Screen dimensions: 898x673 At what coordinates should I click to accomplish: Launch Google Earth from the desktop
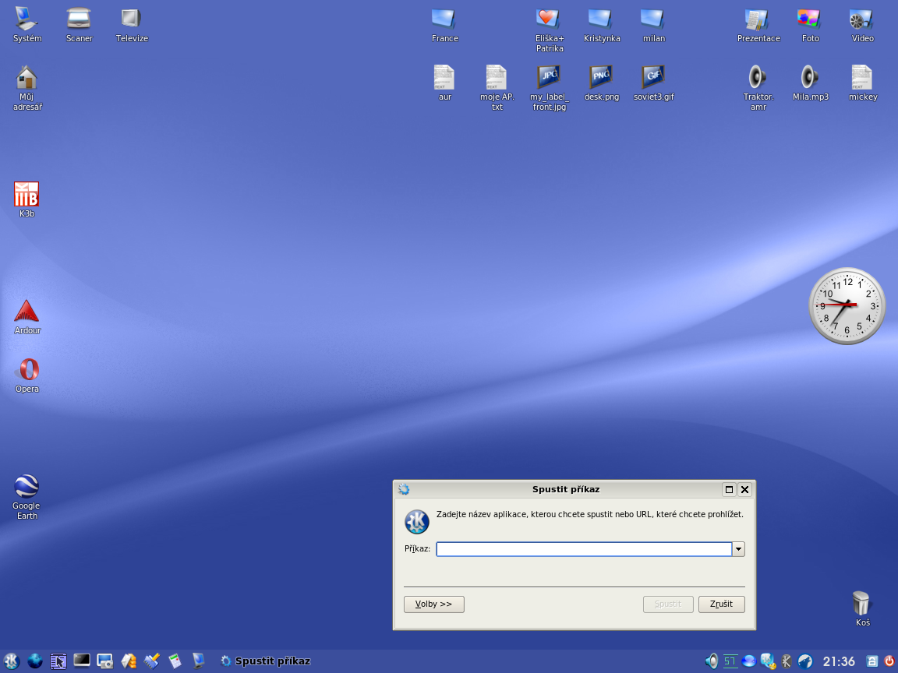[x=27, y=487]
